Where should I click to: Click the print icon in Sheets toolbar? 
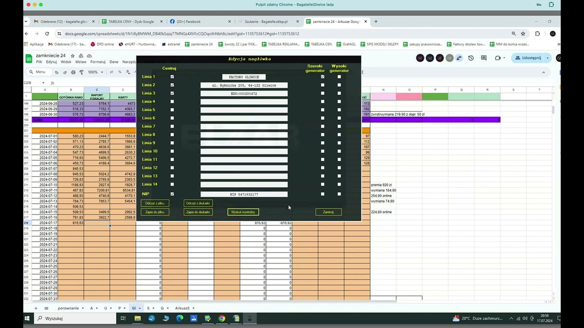pyautogui.click(x=73, y=72)
